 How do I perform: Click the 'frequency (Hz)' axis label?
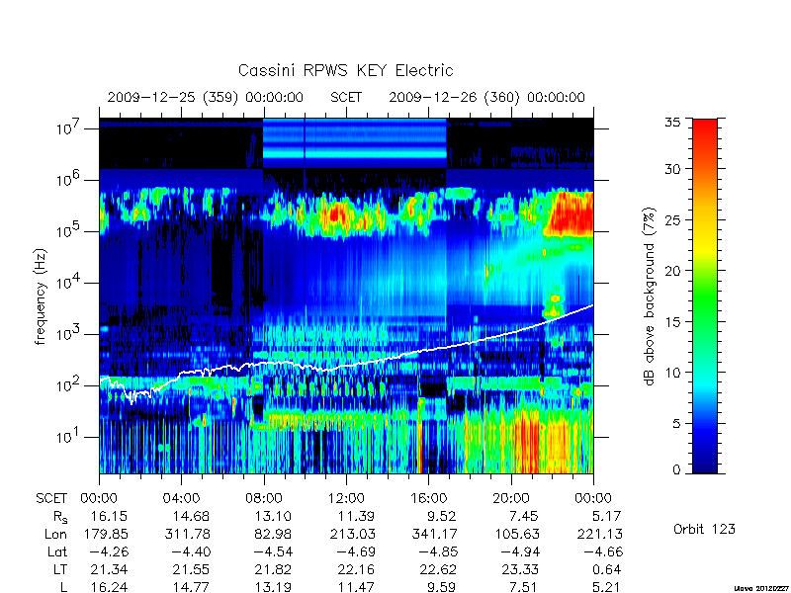(41, 296)
